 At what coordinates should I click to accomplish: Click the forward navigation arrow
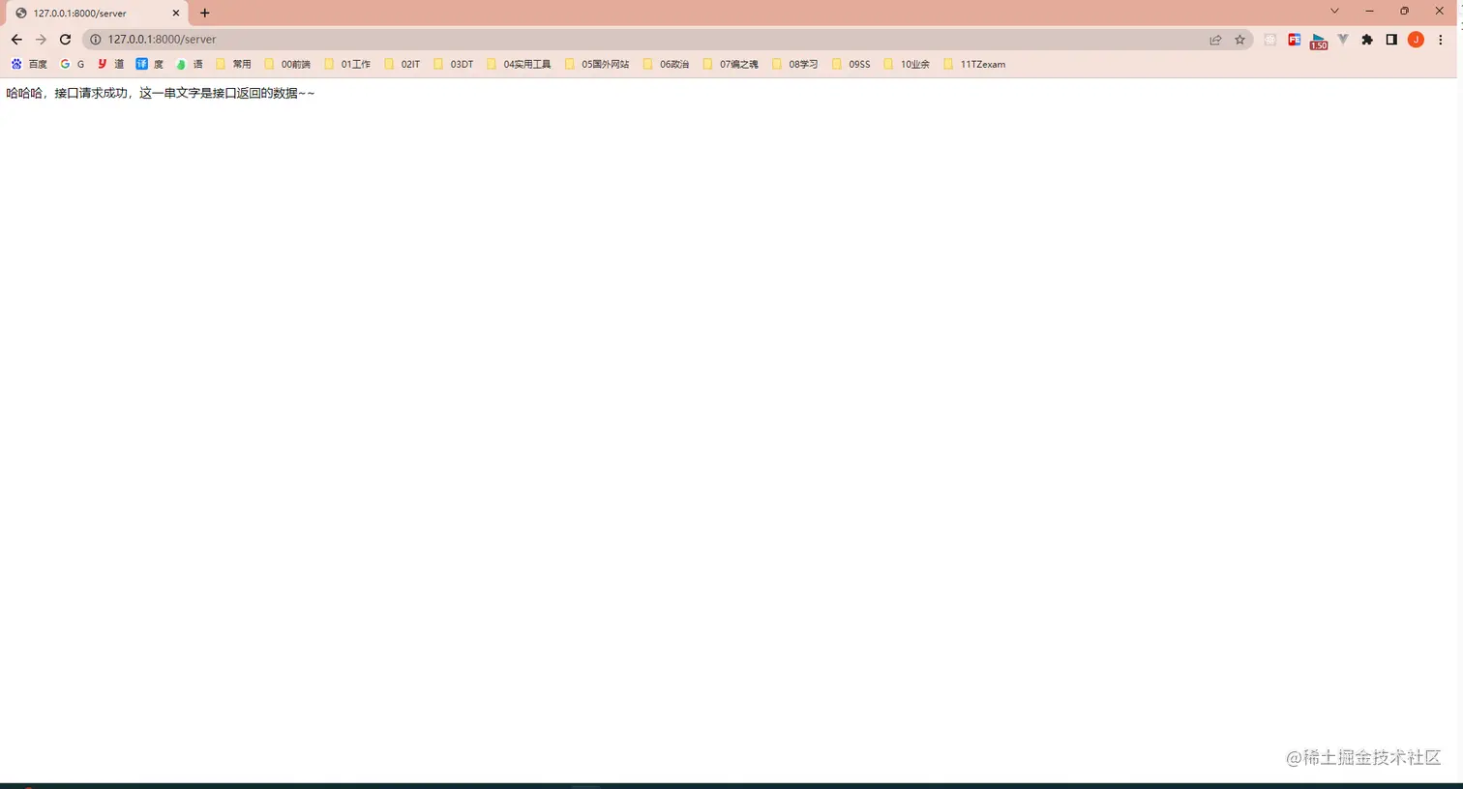point(41,40)
